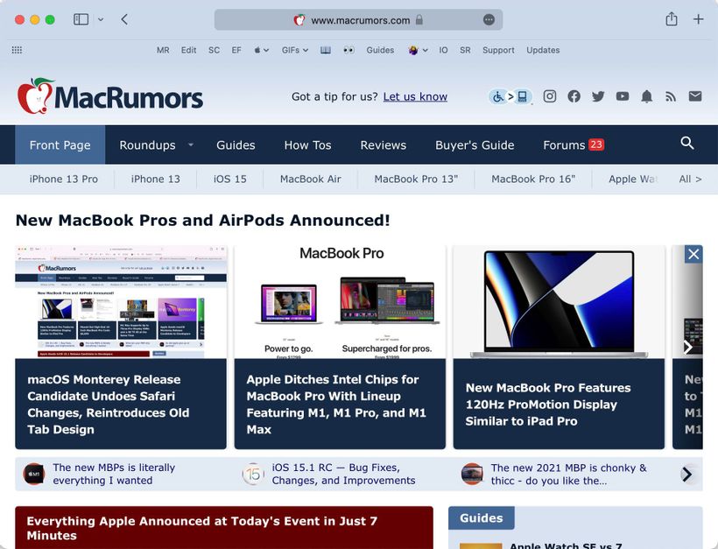Image resolution: width=718 pixels, height=549 pixels.
Task: Toggle the accessibility display mode switch
Action: [x=510, y=96]
